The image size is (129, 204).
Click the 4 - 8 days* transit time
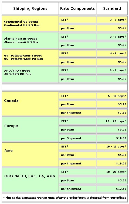[118, 54]
